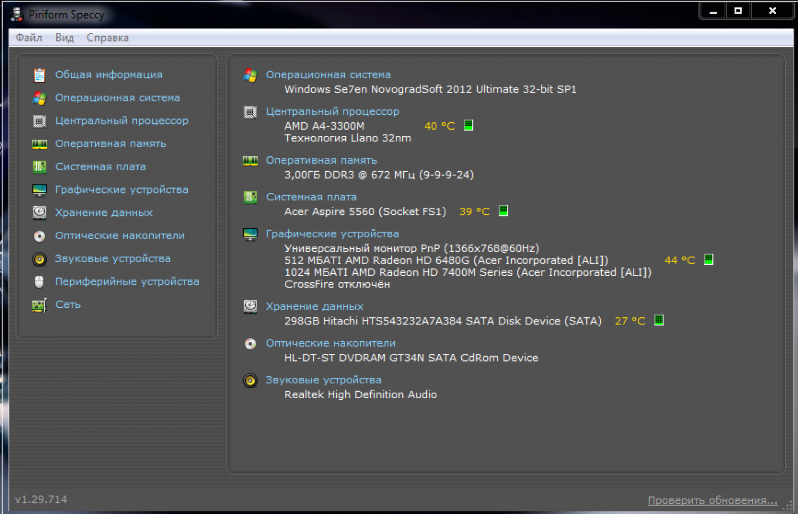The width and height of the screenshot is (798, 514).
Task: Click the Графические устройства heading in summary
Action: 332,234
